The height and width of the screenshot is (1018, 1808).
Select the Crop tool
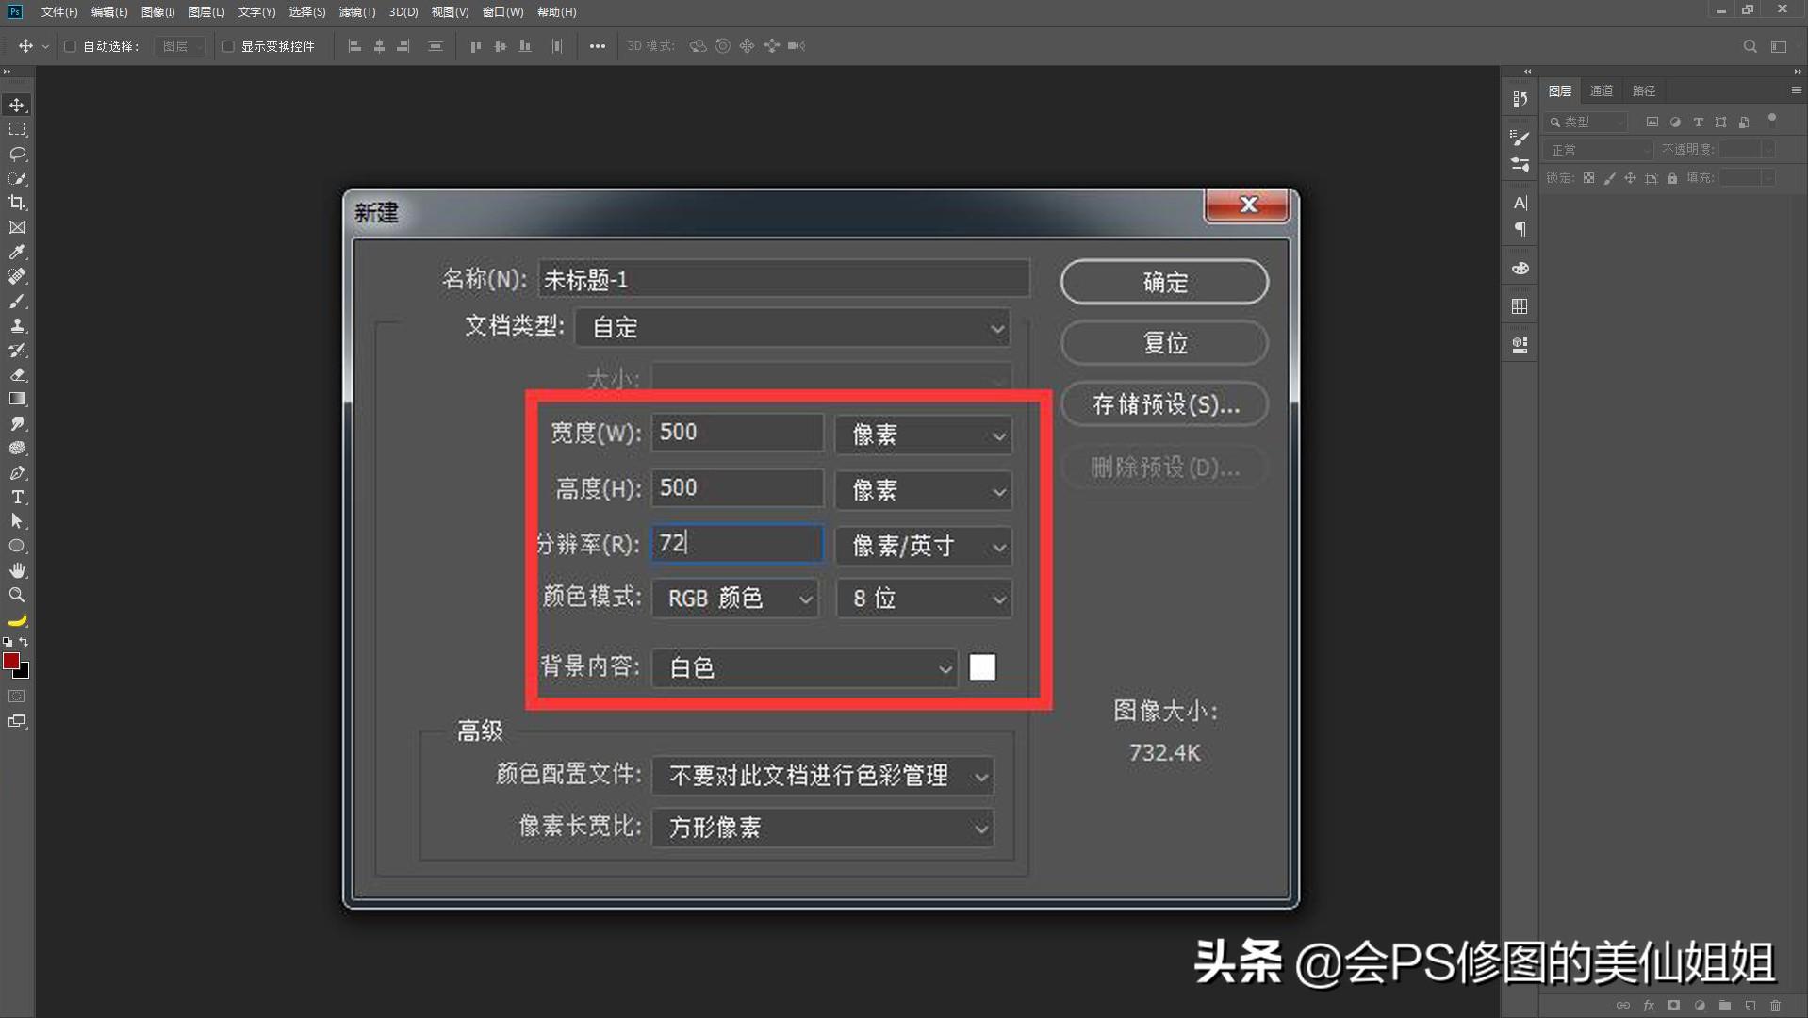point(17,203)
